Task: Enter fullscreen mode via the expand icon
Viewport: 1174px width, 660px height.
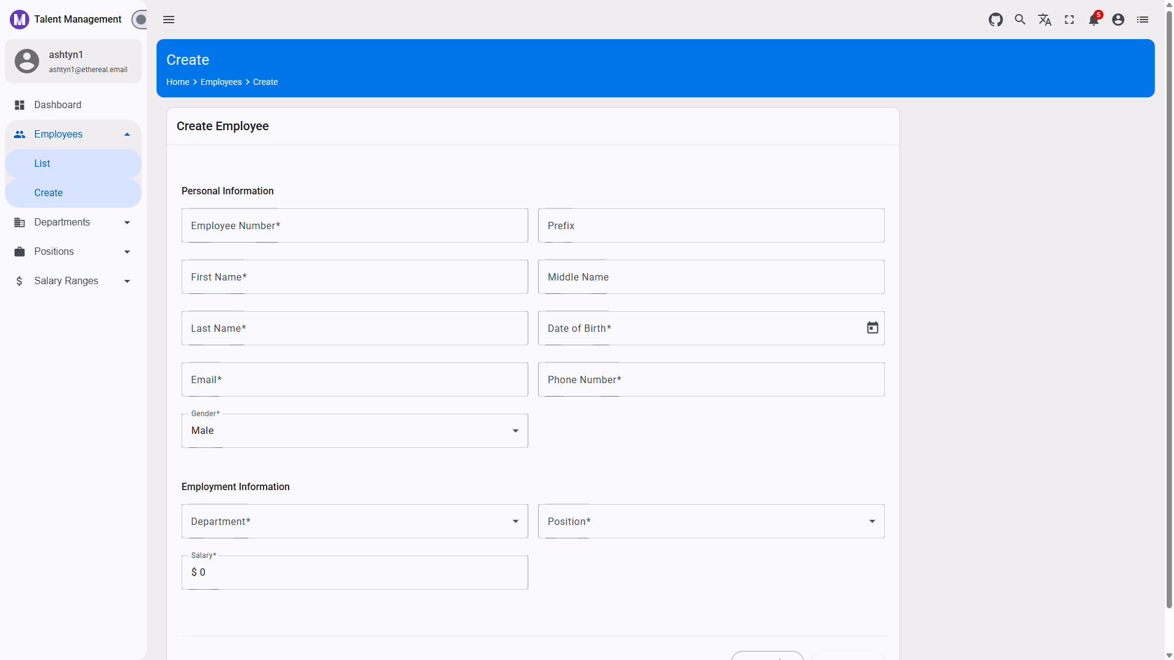Action: 1069,20
